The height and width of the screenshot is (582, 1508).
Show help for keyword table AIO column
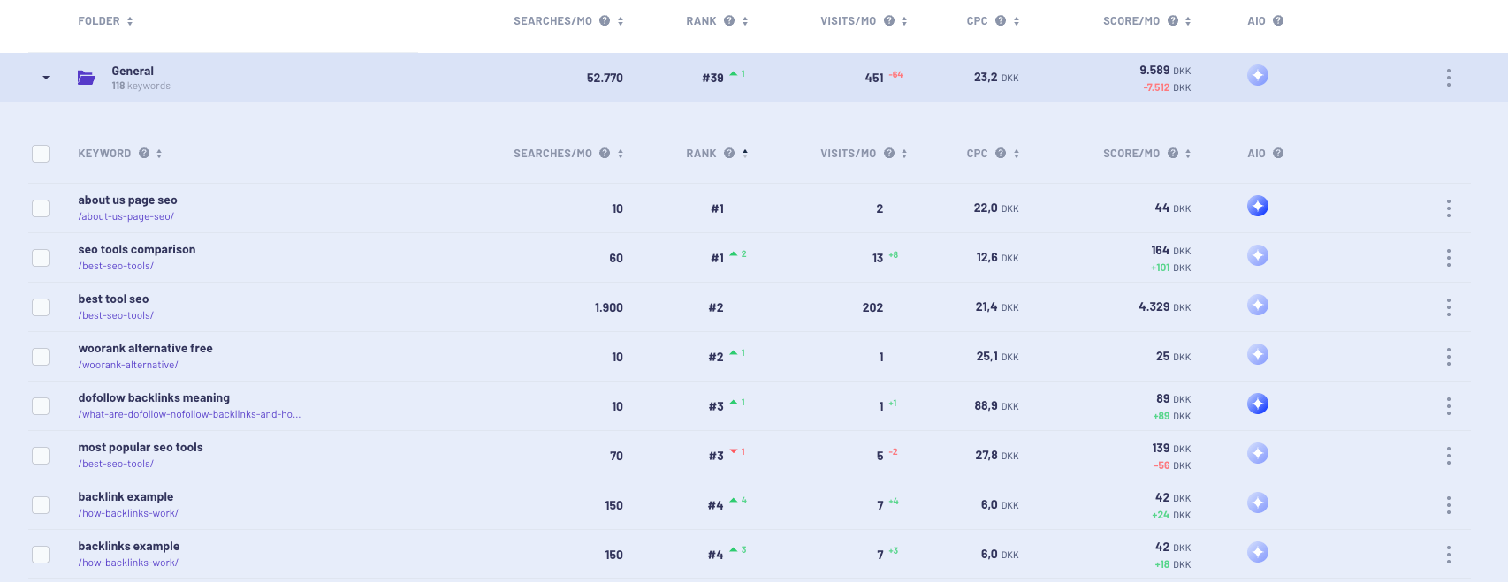[1278, 154]
